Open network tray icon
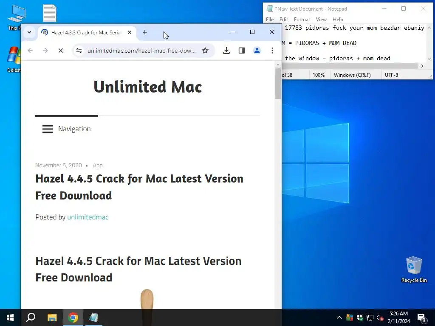This screenshot has height=326, width=435. pos(370,318)
